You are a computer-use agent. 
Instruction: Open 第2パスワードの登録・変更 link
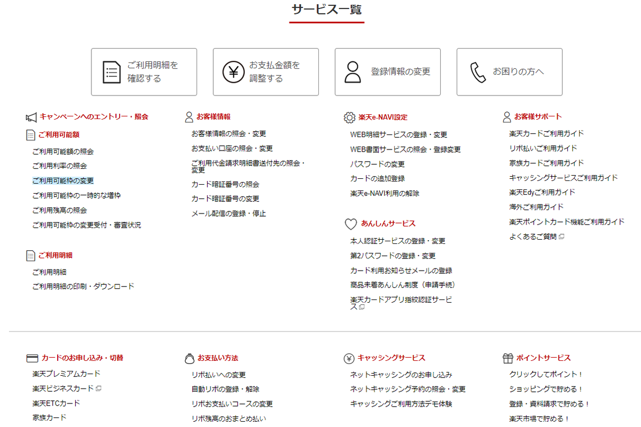[393, 256]
